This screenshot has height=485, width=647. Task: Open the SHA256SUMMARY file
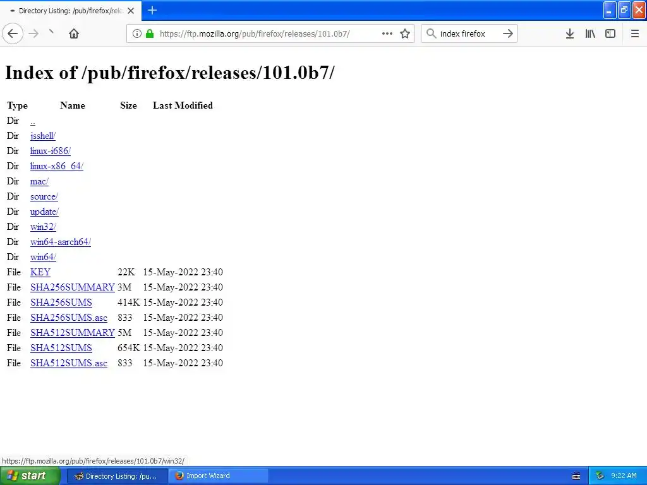tap(72, 287)
